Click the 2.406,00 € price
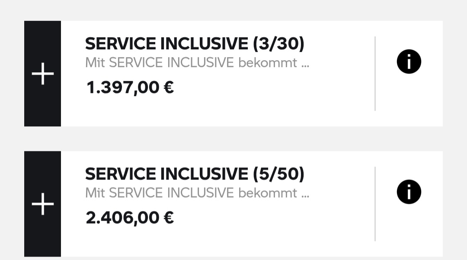 pos(130,218)
